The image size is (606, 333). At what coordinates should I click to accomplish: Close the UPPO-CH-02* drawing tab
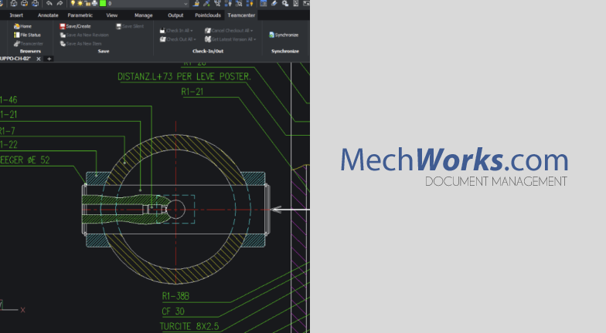click(39, 59)
